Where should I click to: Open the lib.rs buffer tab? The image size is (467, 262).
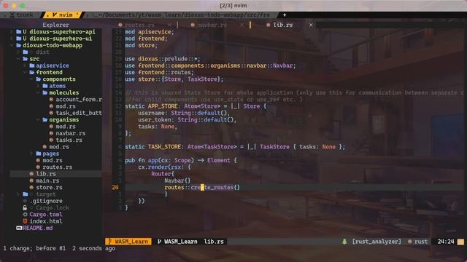click(282, 25)
